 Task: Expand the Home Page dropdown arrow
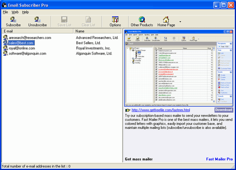[180, 22]
